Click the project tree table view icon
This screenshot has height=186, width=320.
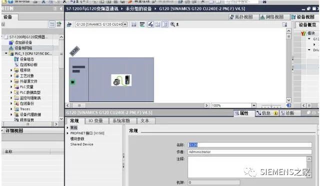pyautogui.click(x=52, y=25)
